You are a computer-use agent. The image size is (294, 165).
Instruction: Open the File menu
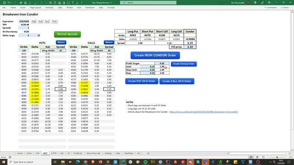[4, 7]
